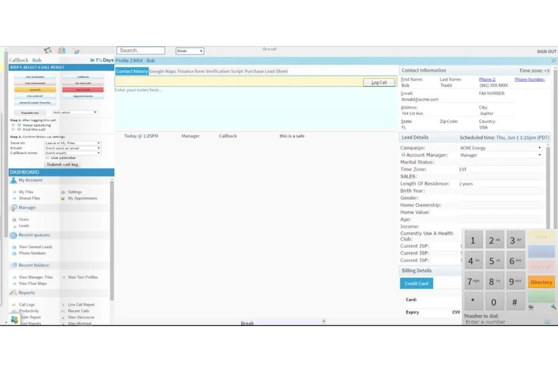Enable the Use calendar checkbox

(48, 158)
